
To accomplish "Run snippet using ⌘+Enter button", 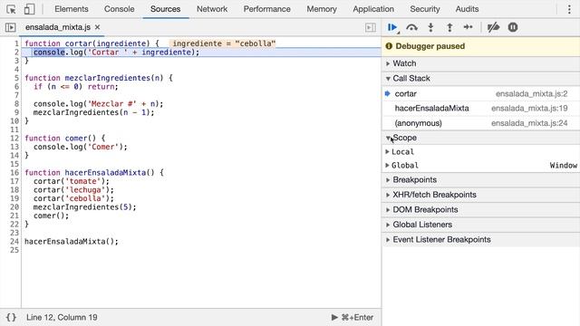I will click(x=353, y=317).
